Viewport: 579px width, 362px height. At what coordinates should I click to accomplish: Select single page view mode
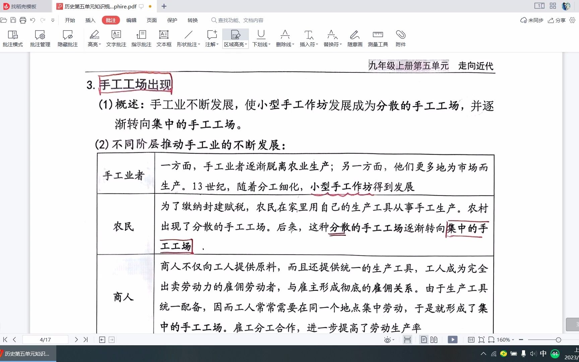pos(424,340)
